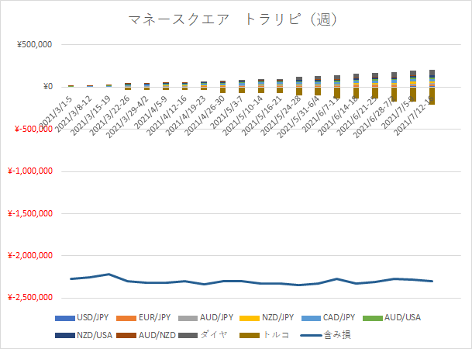Viewport: 472px width, 349px height.
Task: Select the AUD/JPY legend color swatch
Action: click(x=188, y=318)
